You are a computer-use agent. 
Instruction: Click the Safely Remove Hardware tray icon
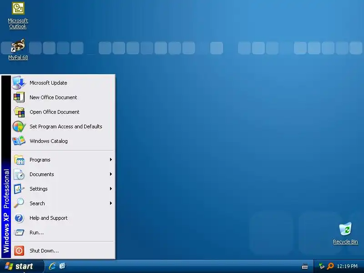pos(321,266)
